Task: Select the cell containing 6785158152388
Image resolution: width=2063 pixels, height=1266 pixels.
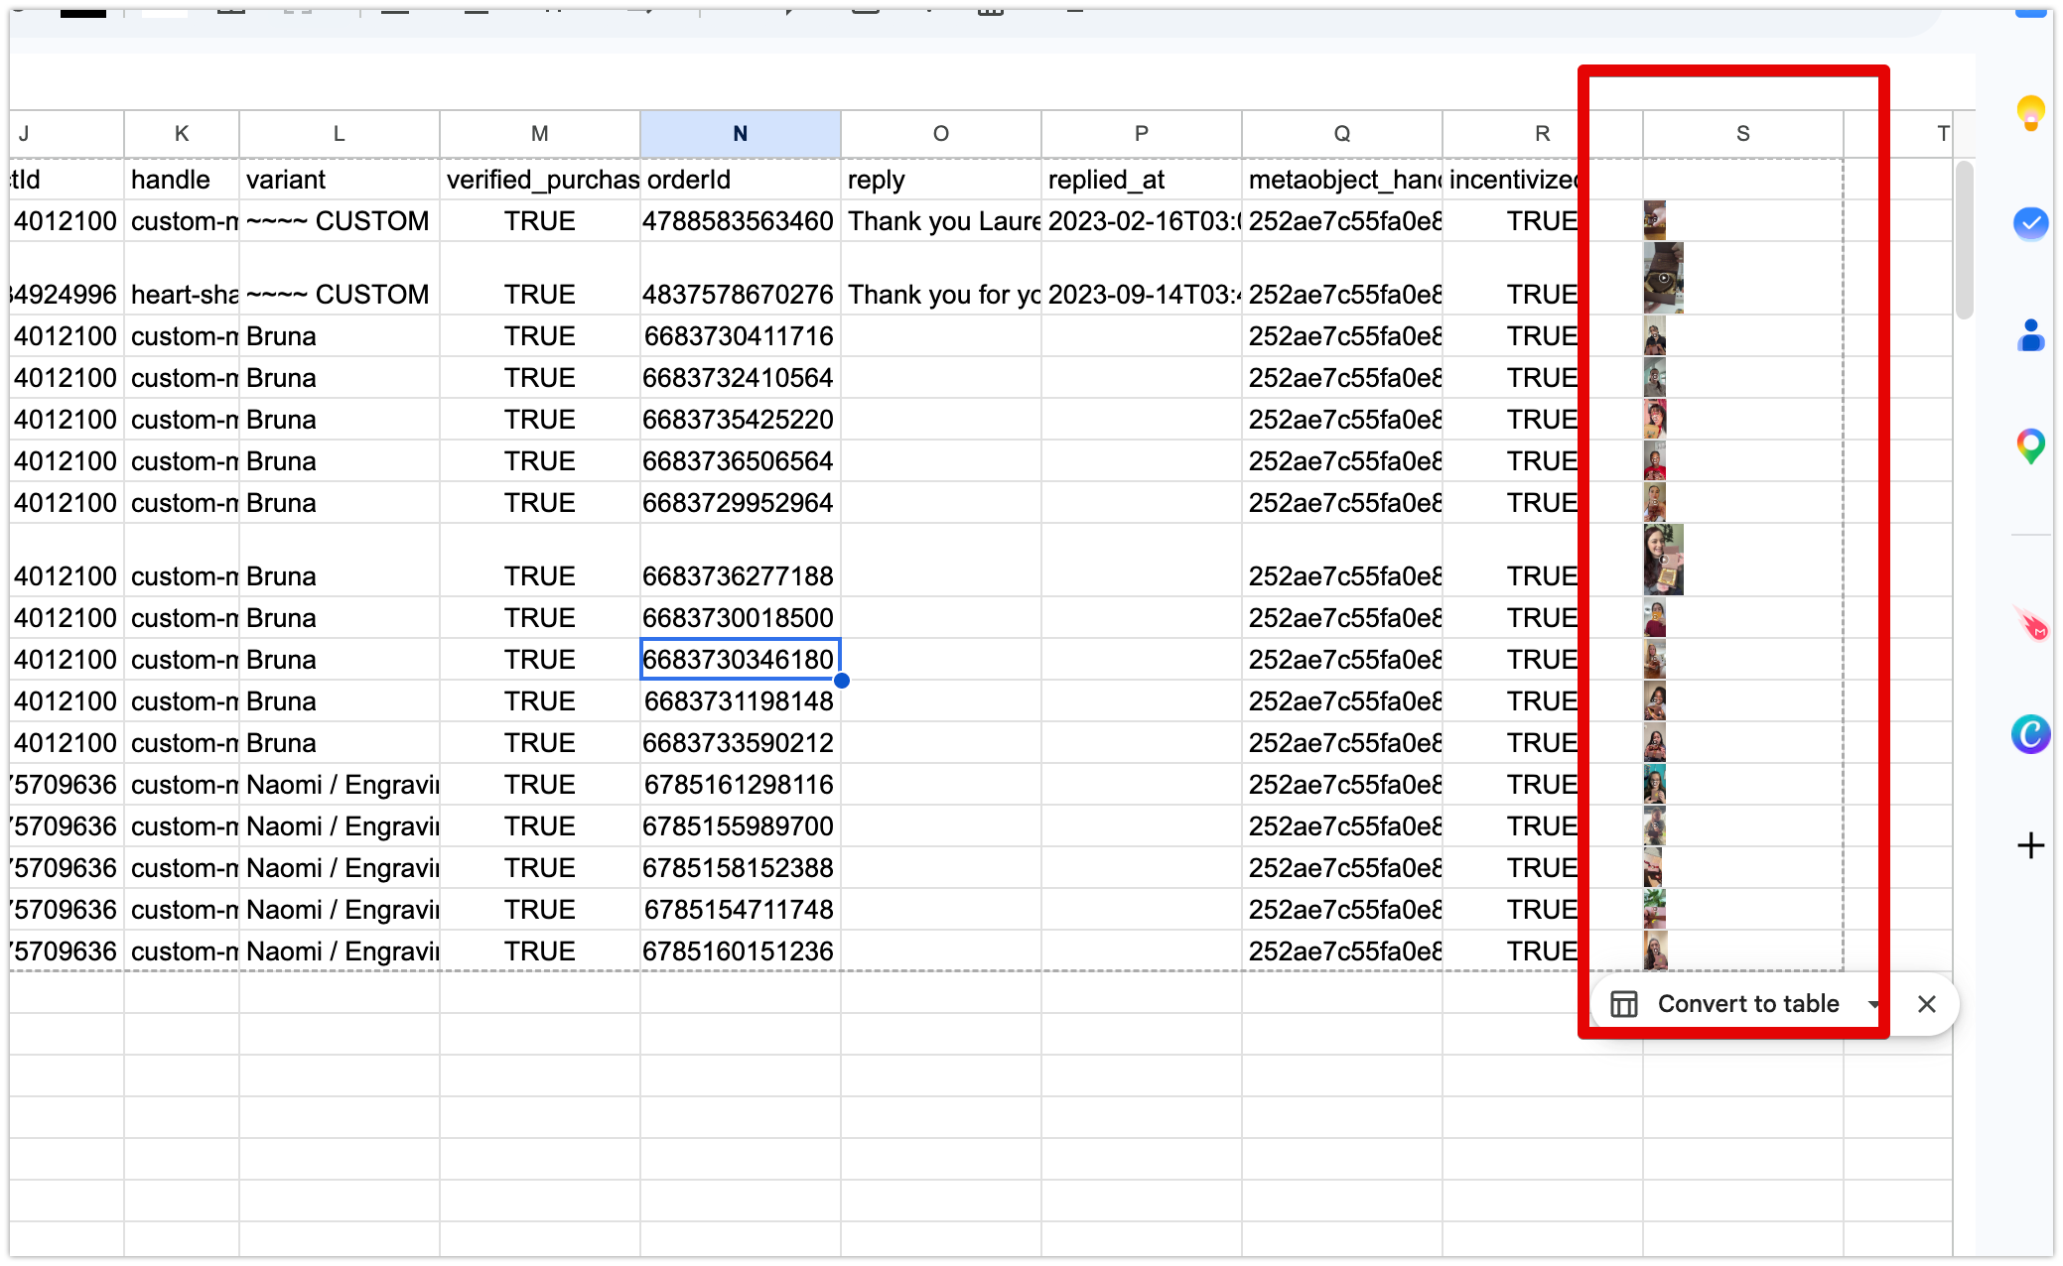Action: pyautogui.click(x=740, y=868)
